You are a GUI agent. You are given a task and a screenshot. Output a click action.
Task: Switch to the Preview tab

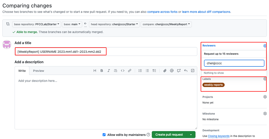pyautogui.click(x=39, y=71)
